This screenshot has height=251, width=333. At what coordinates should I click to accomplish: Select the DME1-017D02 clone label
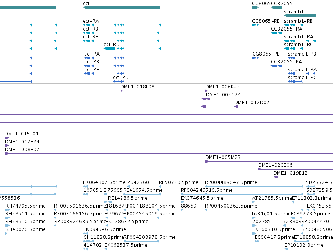[252, 103]
